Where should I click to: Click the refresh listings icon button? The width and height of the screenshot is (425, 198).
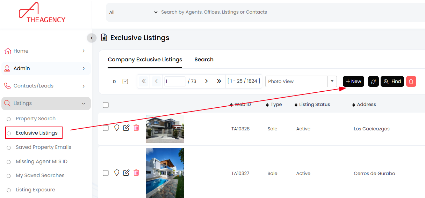pyautogui.click(x=373, y=82)
